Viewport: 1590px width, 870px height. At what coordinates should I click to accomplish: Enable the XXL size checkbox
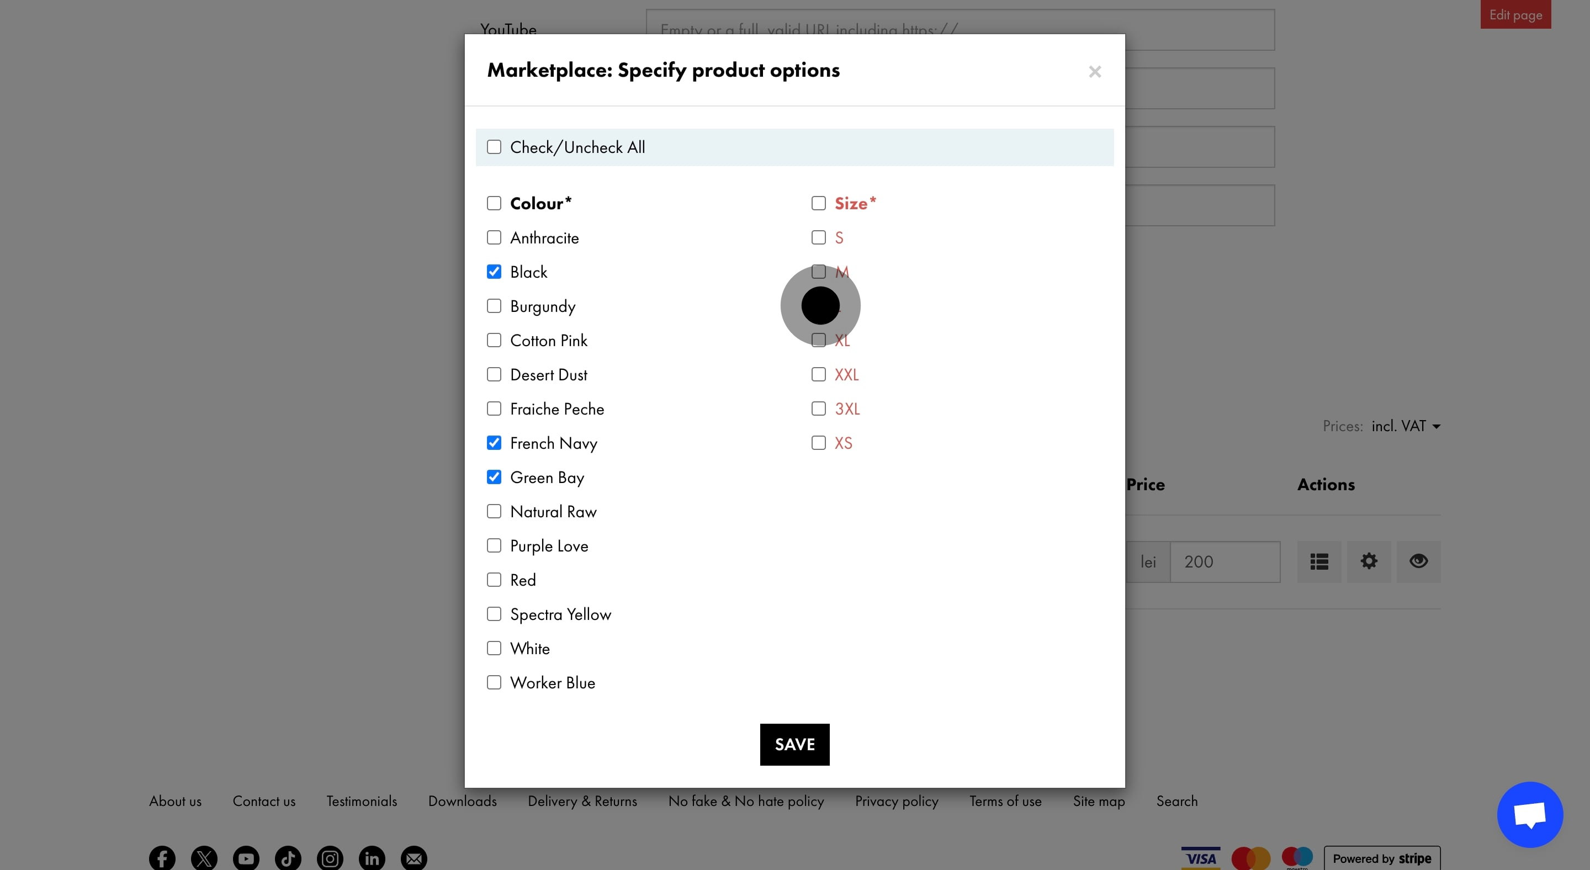[x=818, y=374]
